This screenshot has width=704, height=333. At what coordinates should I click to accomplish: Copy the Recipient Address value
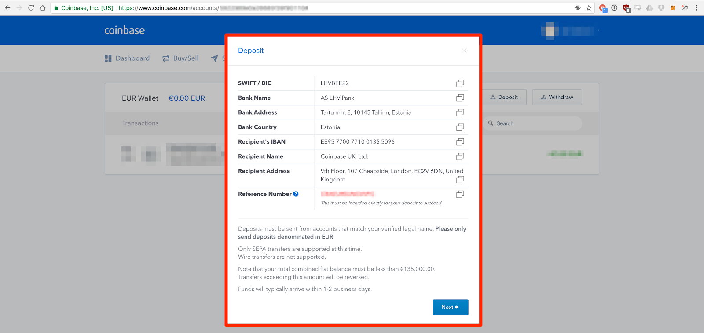pos(460,179)
